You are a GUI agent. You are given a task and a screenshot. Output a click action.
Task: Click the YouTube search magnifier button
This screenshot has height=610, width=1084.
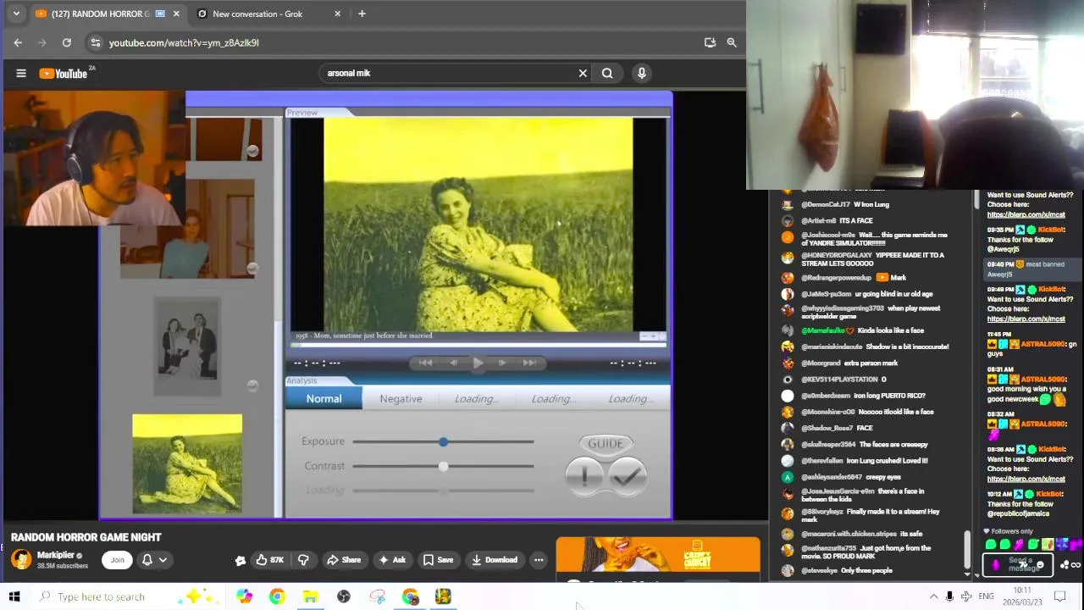coord(607,73)
